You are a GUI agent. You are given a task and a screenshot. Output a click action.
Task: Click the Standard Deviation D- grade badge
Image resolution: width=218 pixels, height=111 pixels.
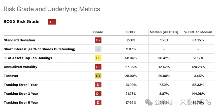98,40
